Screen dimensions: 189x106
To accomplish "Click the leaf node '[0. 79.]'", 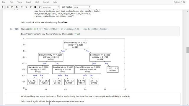I will (32, 82).
